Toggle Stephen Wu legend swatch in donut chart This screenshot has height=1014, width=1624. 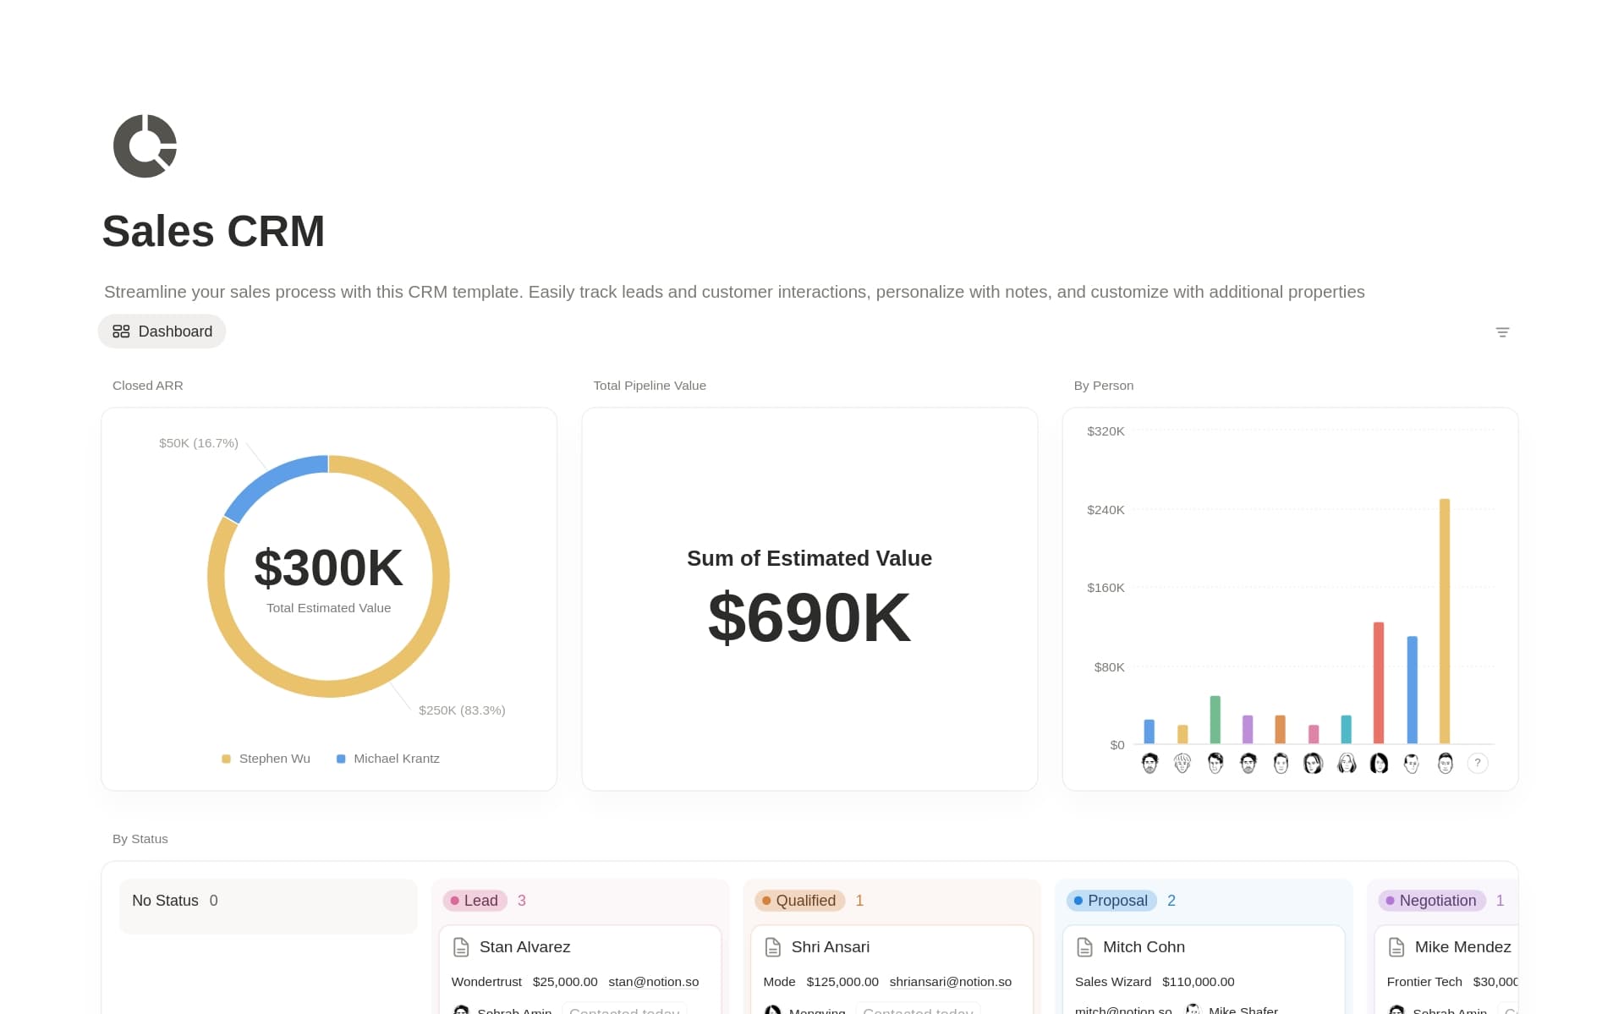click(x=227, y=759)
